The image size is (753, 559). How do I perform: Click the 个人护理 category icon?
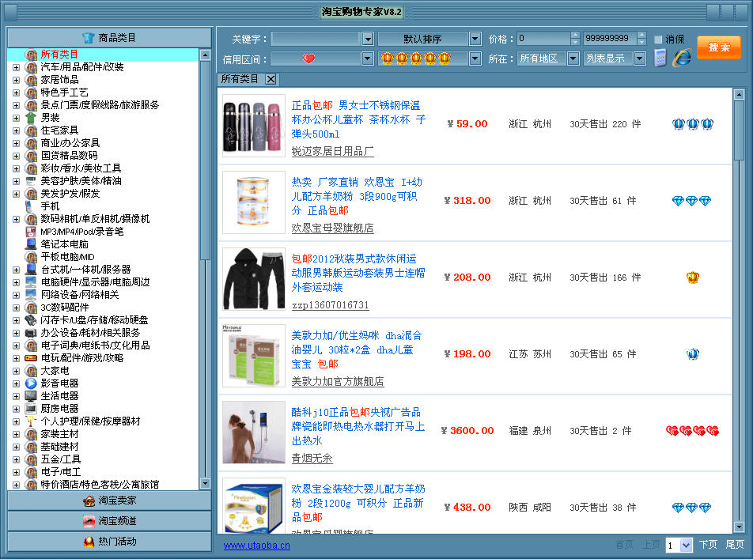click(x=31, y=421)
